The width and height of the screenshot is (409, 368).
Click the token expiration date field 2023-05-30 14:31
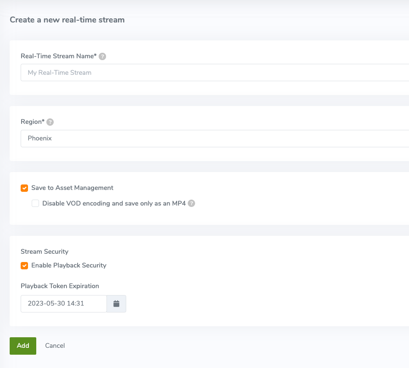coord(64,304)
